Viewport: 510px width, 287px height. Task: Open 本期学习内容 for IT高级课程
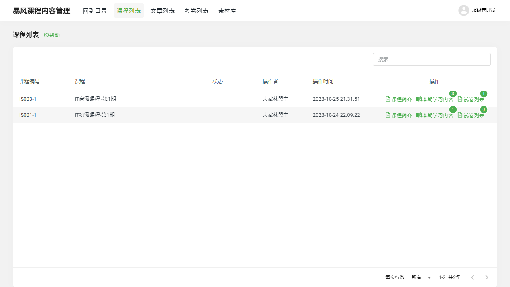click(435, 99)
